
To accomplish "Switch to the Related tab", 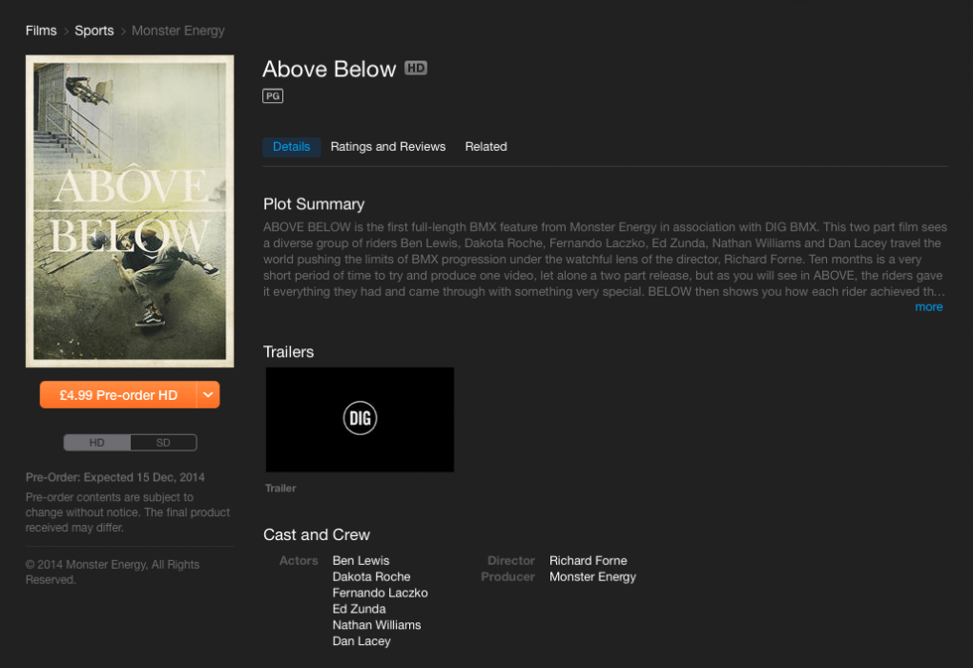I will [x=486, y=147].
